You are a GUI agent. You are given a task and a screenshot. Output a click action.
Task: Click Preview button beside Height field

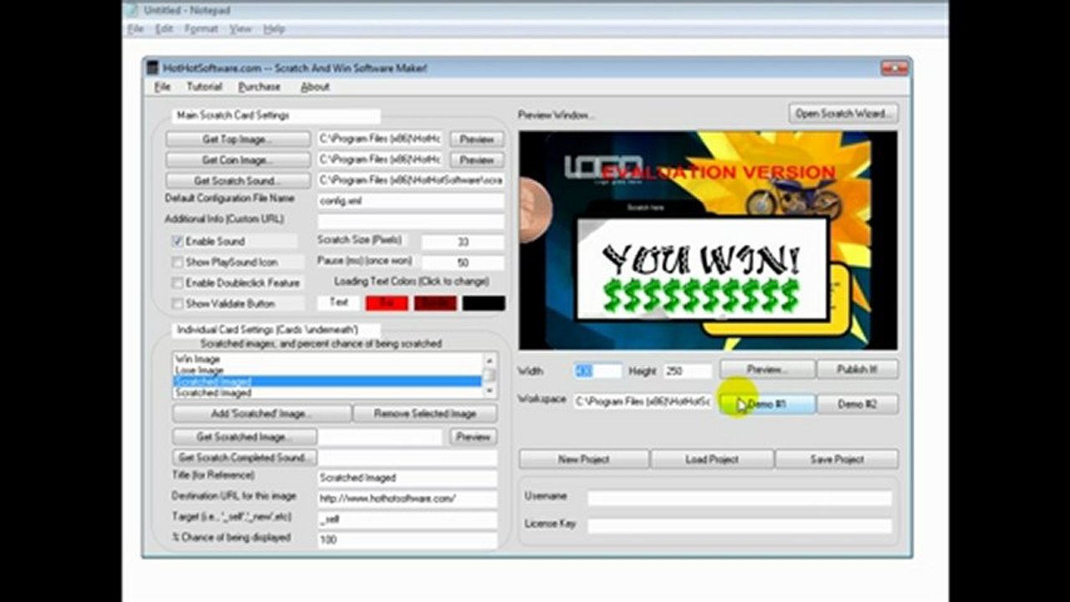(x=766, y=370)
